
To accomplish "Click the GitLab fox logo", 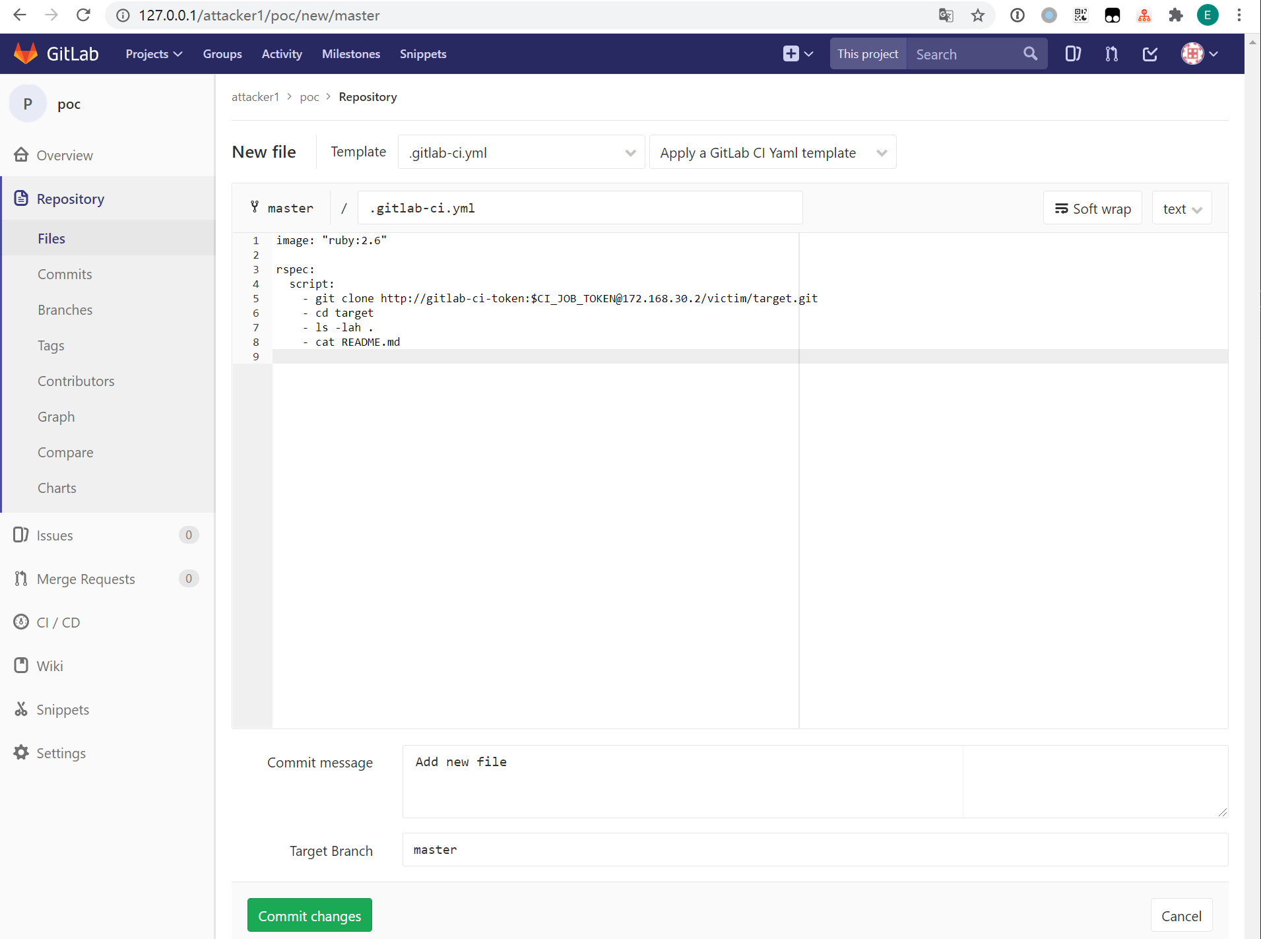I will [26, 53].
